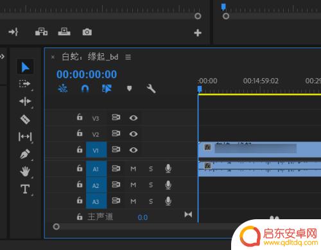Close the 白蛇：缘起_bd sequence tab

click(53, 57)
